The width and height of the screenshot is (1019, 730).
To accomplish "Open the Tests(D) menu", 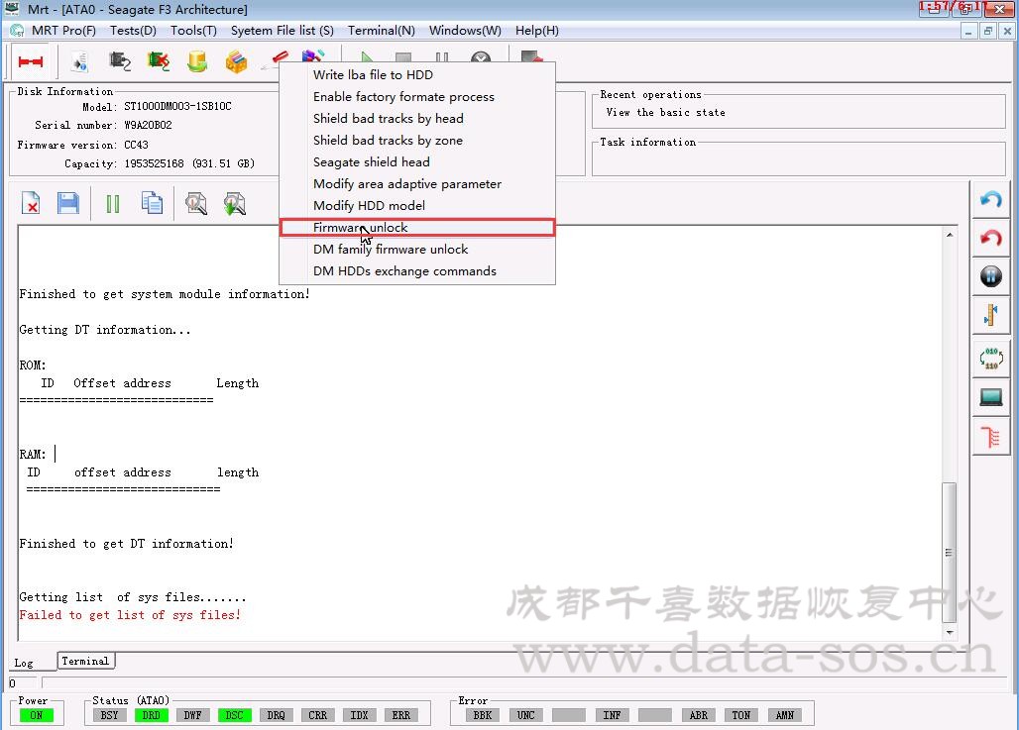I will [133, 31].
